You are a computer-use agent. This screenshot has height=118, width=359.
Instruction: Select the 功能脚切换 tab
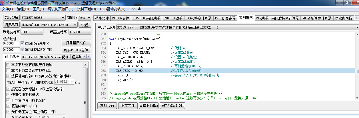[x=343, y=18]
